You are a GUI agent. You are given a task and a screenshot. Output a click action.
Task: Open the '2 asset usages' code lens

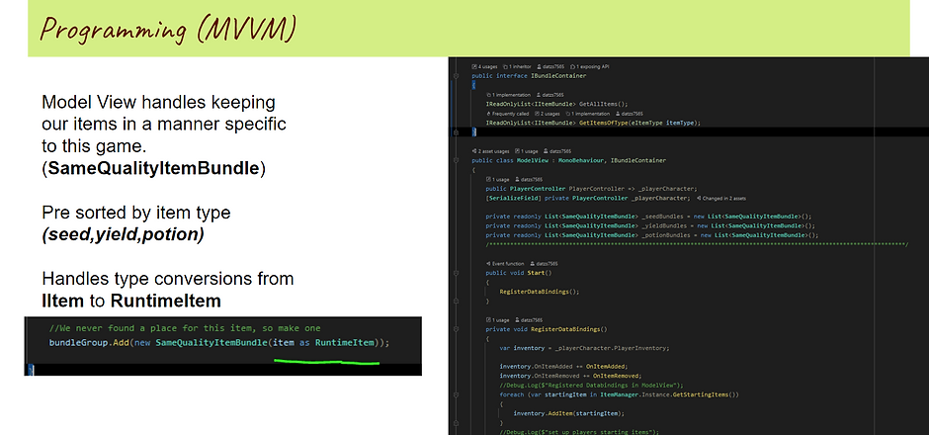point(490,151)
